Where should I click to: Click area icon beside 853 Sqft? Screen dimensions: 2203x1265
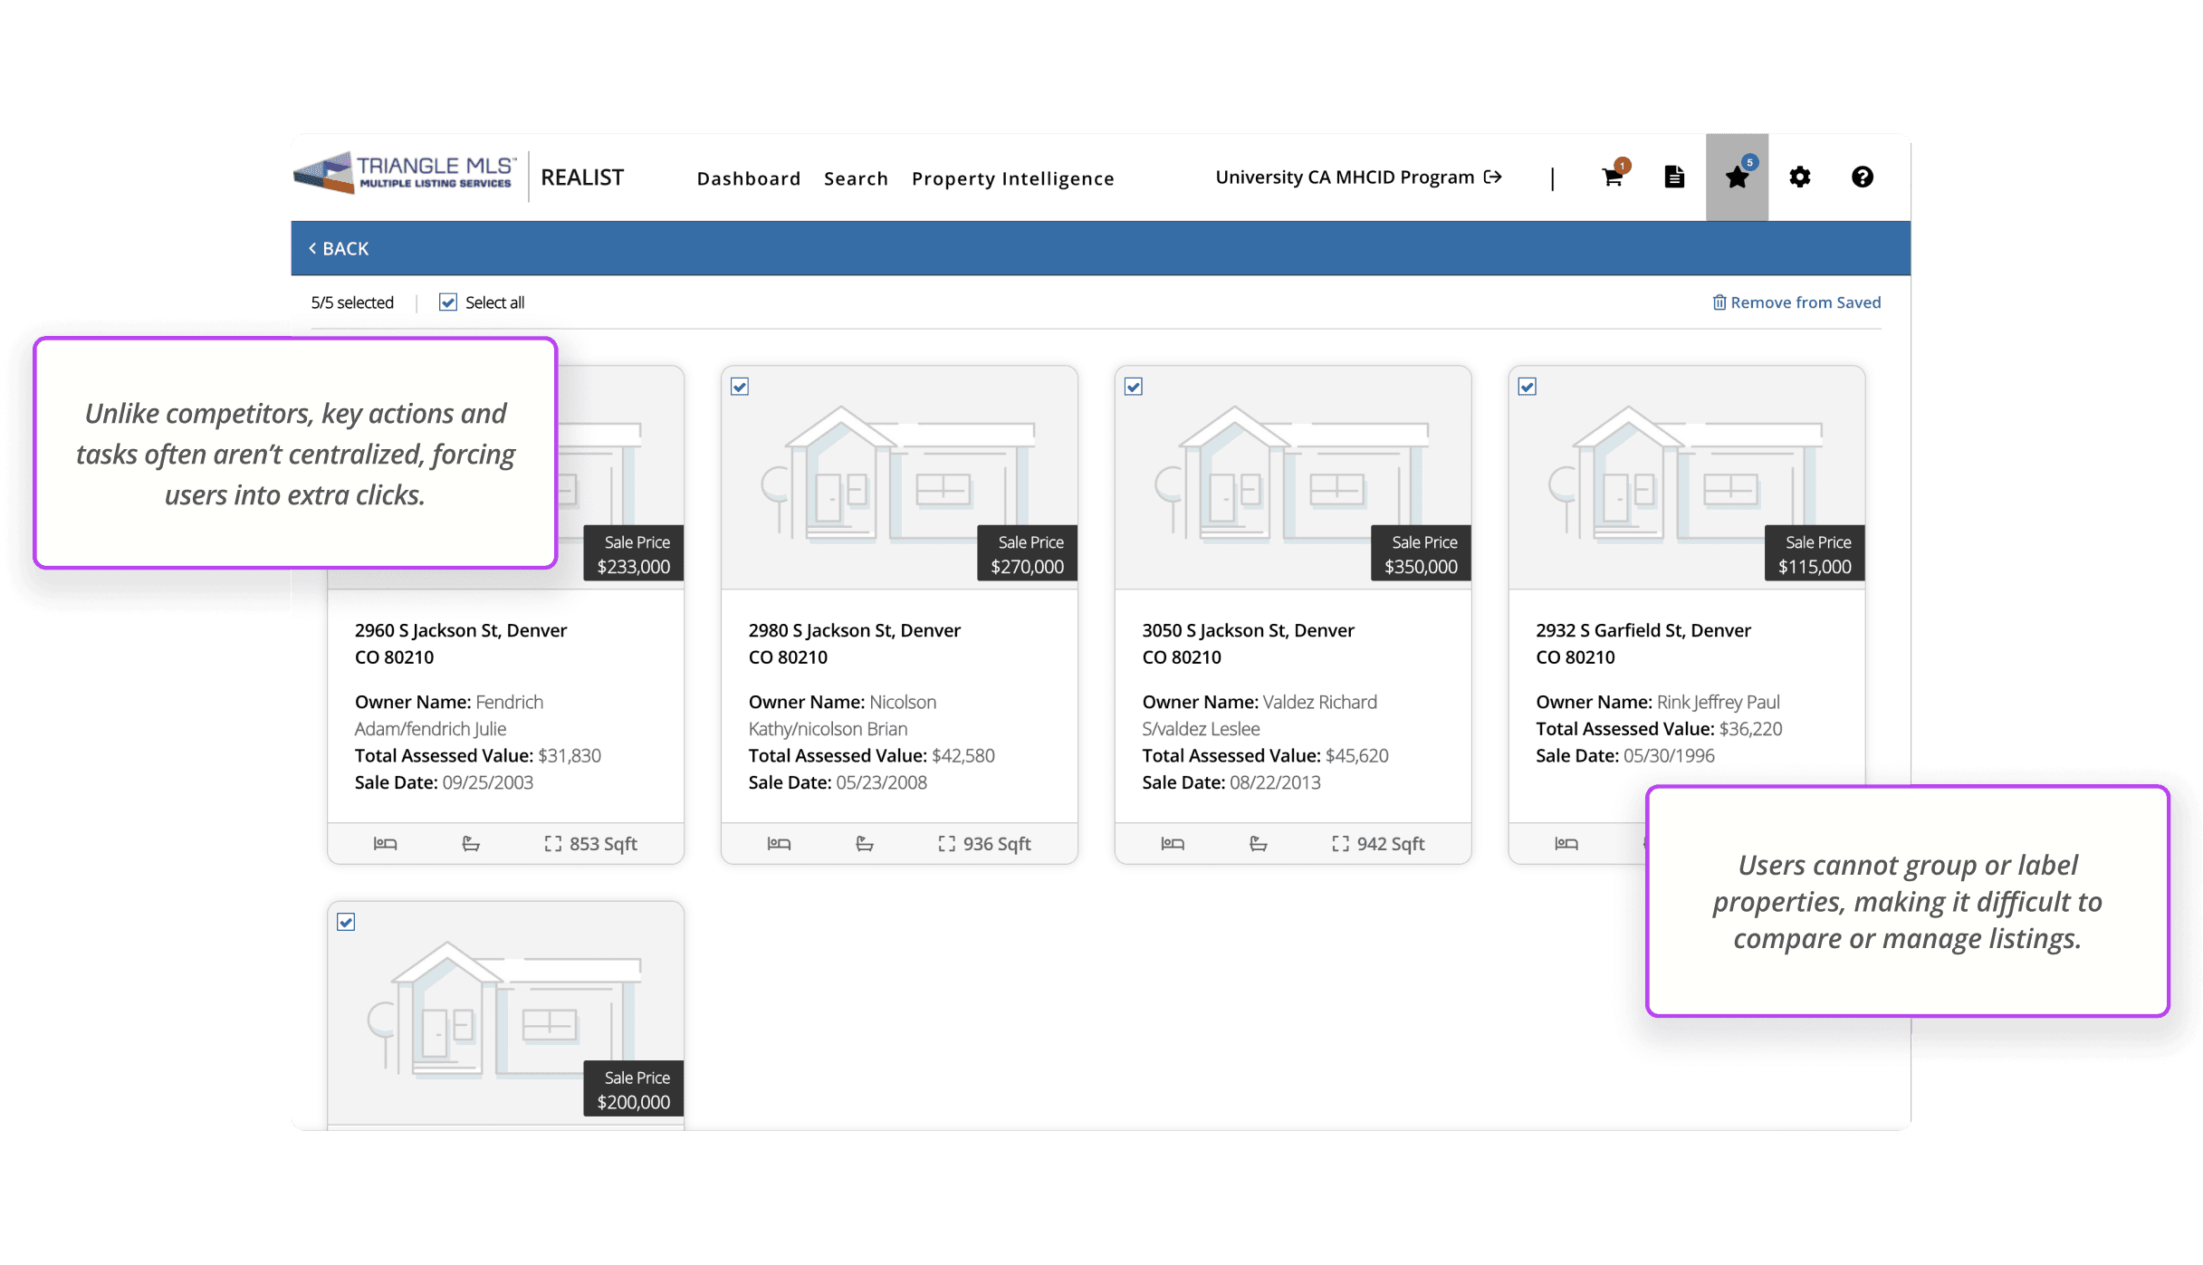552,844
